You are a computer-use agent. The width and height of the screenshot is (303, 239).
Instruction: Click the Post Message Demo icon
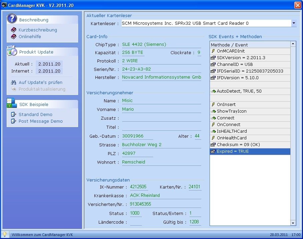click(x=14, y=121)
